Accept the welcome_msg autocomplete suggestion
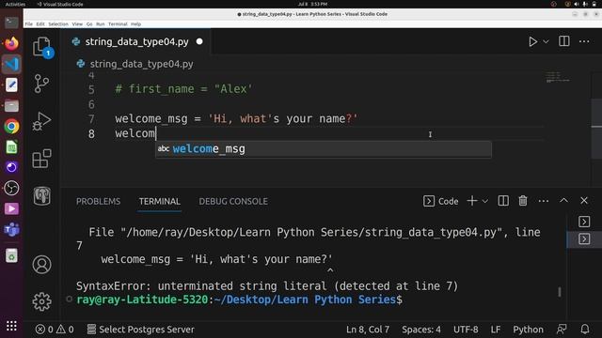 [324, 148]
